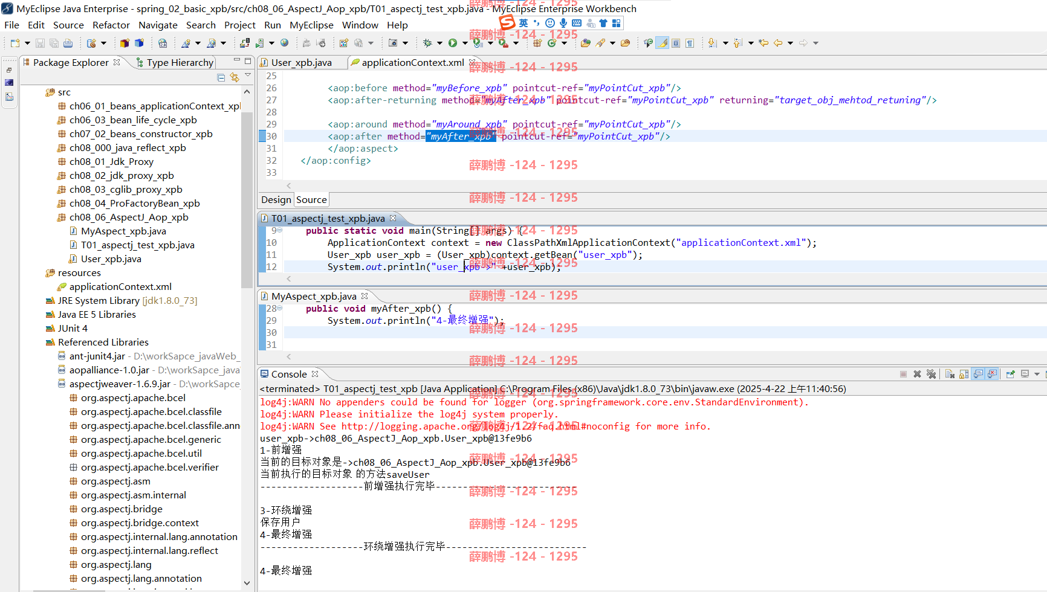1047x592 pixels.
Task: Open the Search toolbar dropdown arrow
Action: point(612,43)
